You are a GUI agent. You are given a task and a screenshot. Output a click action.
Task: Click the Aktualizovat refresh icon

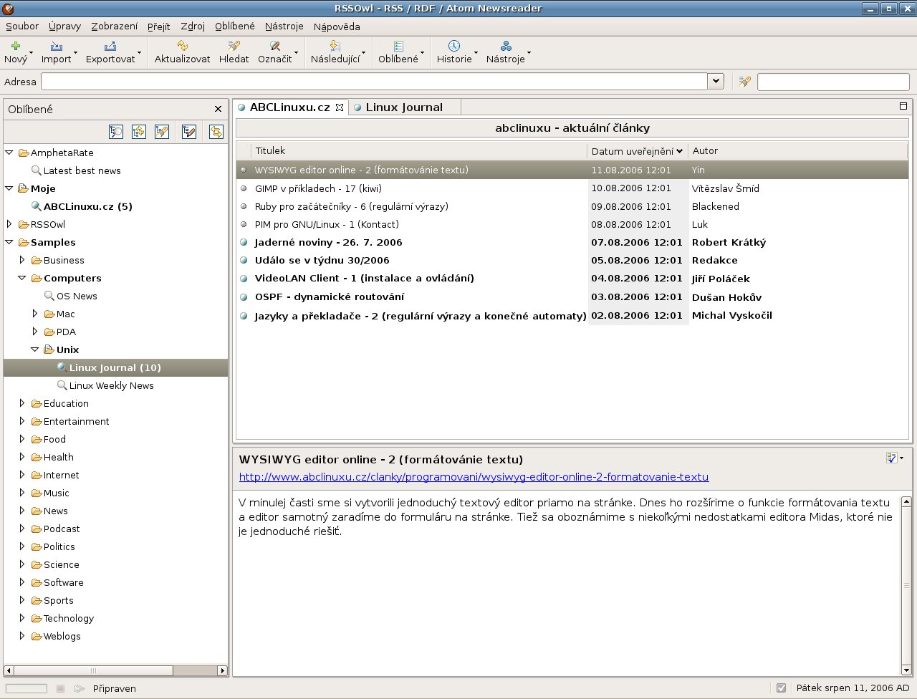[x=183, y=46]
